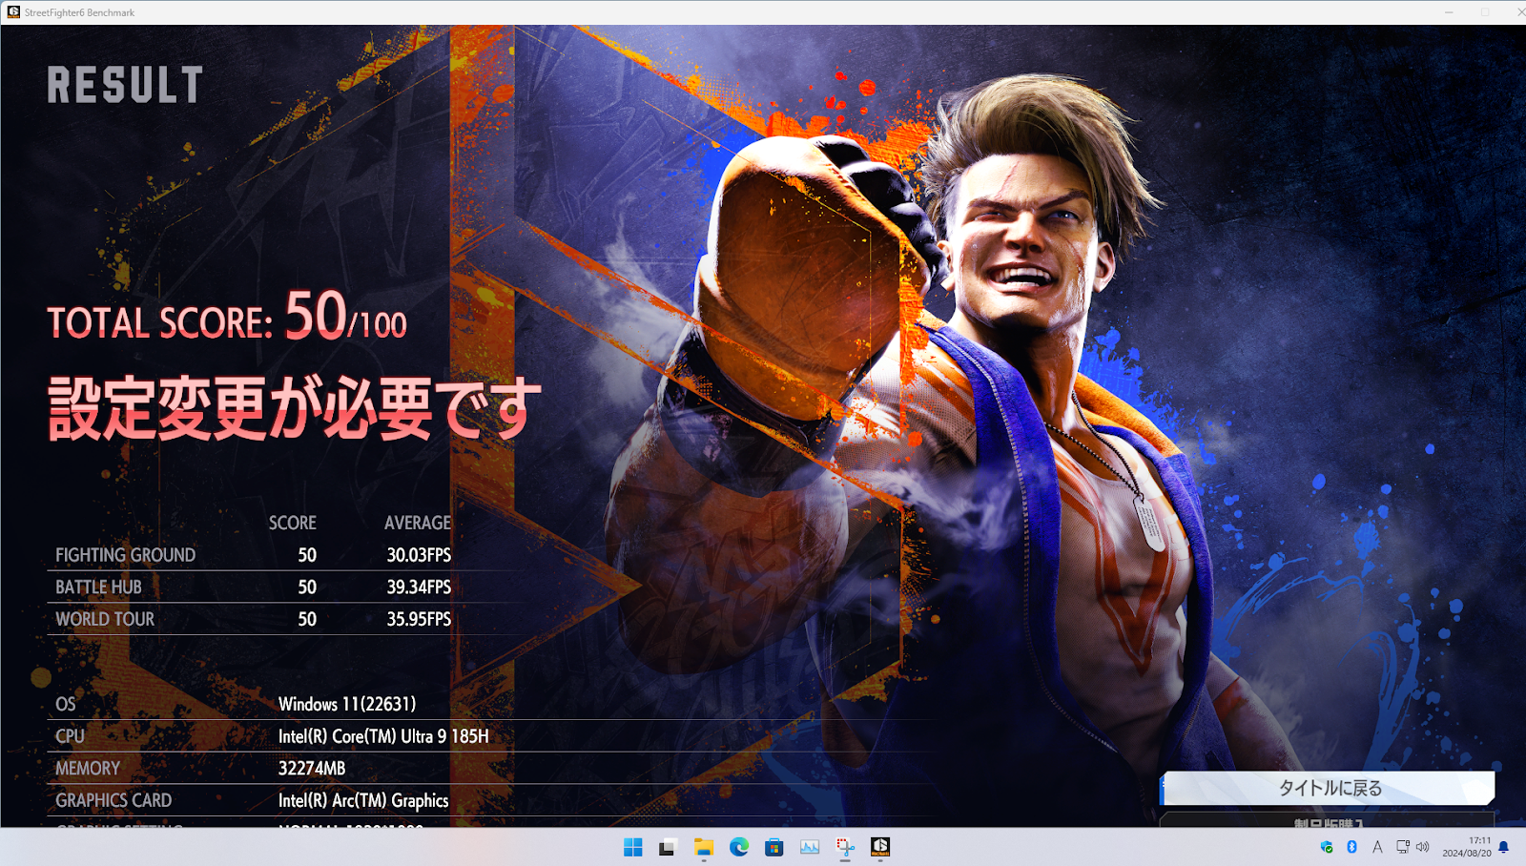
Task: Click the TOTAL SCORE 50/100 text
Action: point(227,318)
